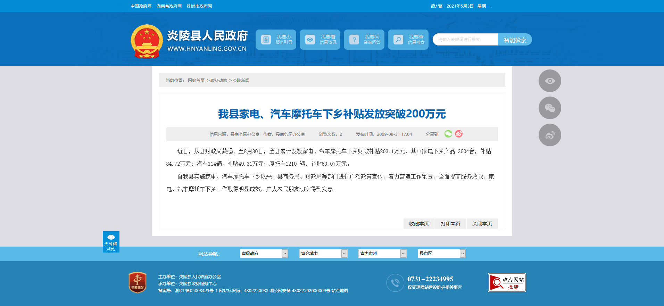664x306 pixels.
Task: Click the national emblem logo
Action: [x=147, y=41]
